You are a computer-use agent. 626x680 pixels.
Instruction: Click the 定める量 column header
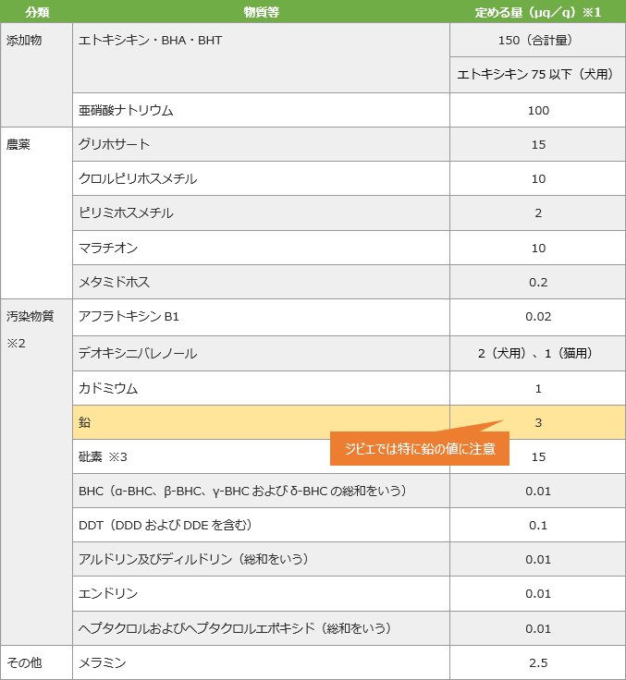(x=537, y=12)
